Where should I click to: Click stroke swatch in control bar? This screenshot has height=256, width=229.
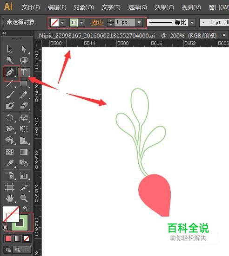tap(74, 22)
